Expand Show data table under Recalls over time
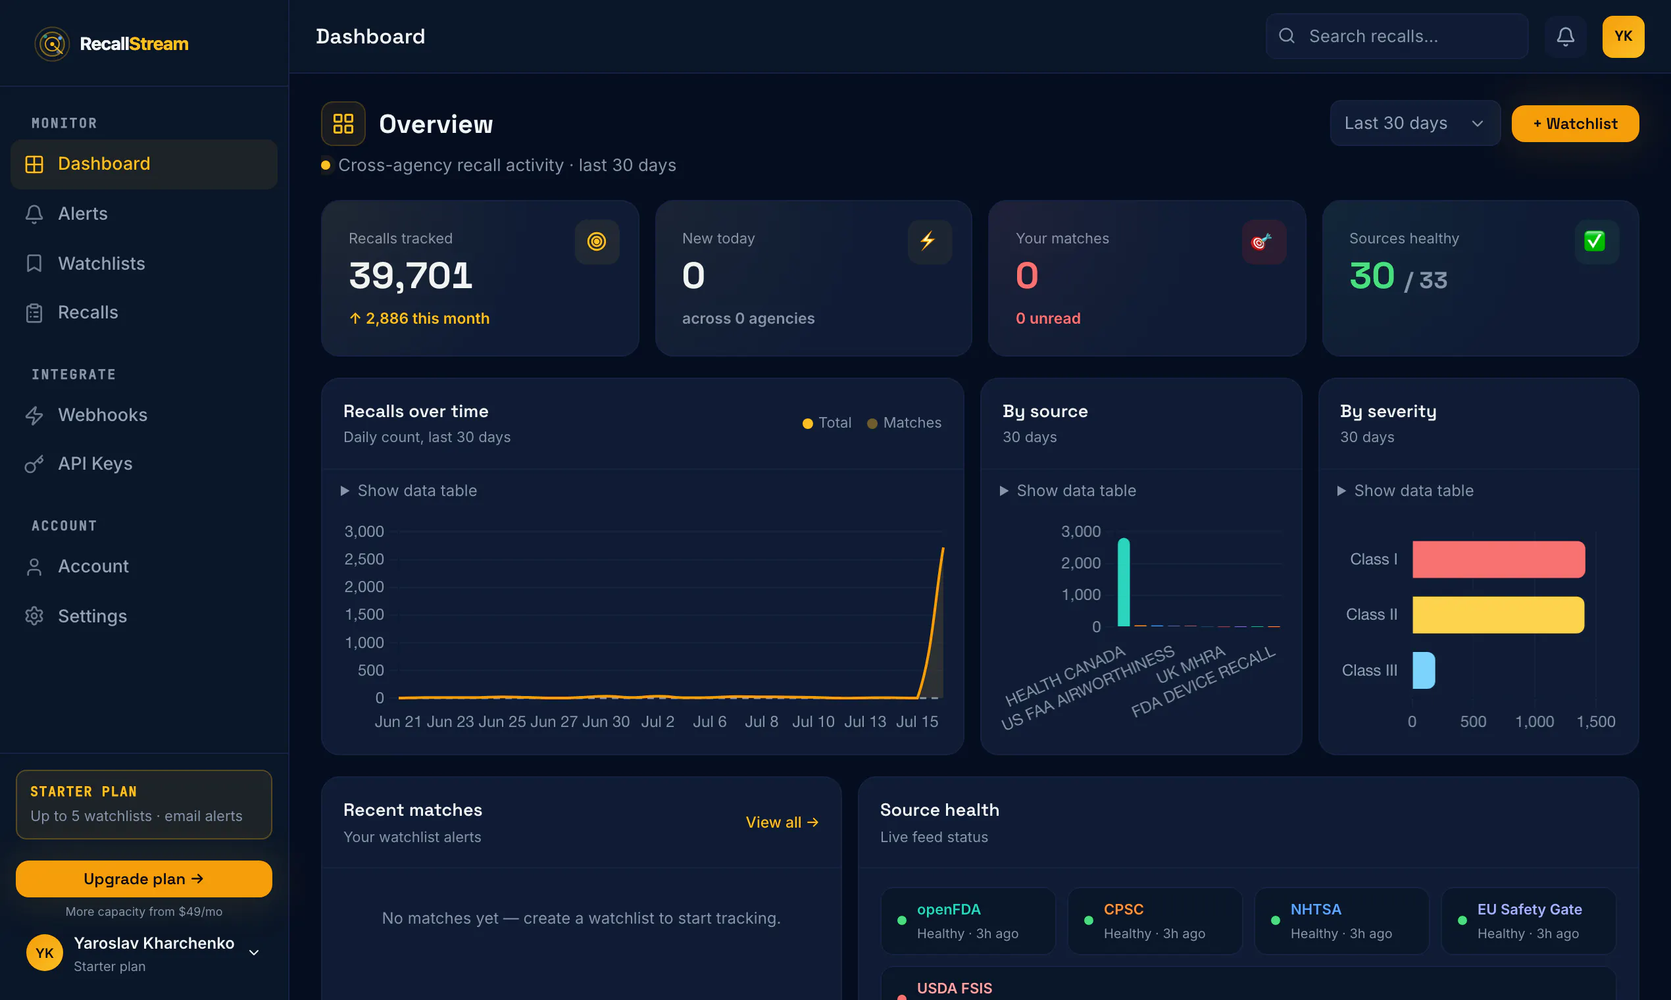1671x1000 pixels. pyautogui.click(x=409, y=491)
